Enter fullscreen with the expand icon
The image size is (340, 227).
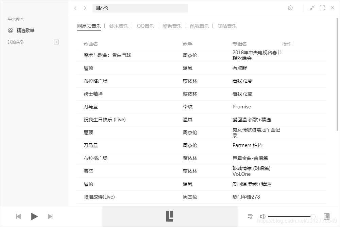[322, 8]
